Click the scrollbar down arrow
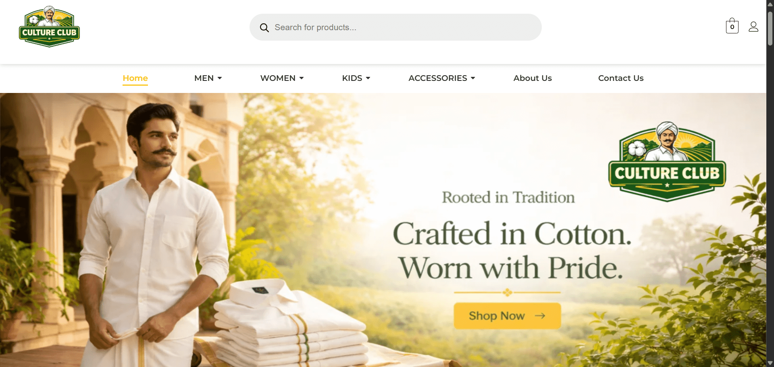Screen dimensions: 774x367 click(x=770, y=363)
